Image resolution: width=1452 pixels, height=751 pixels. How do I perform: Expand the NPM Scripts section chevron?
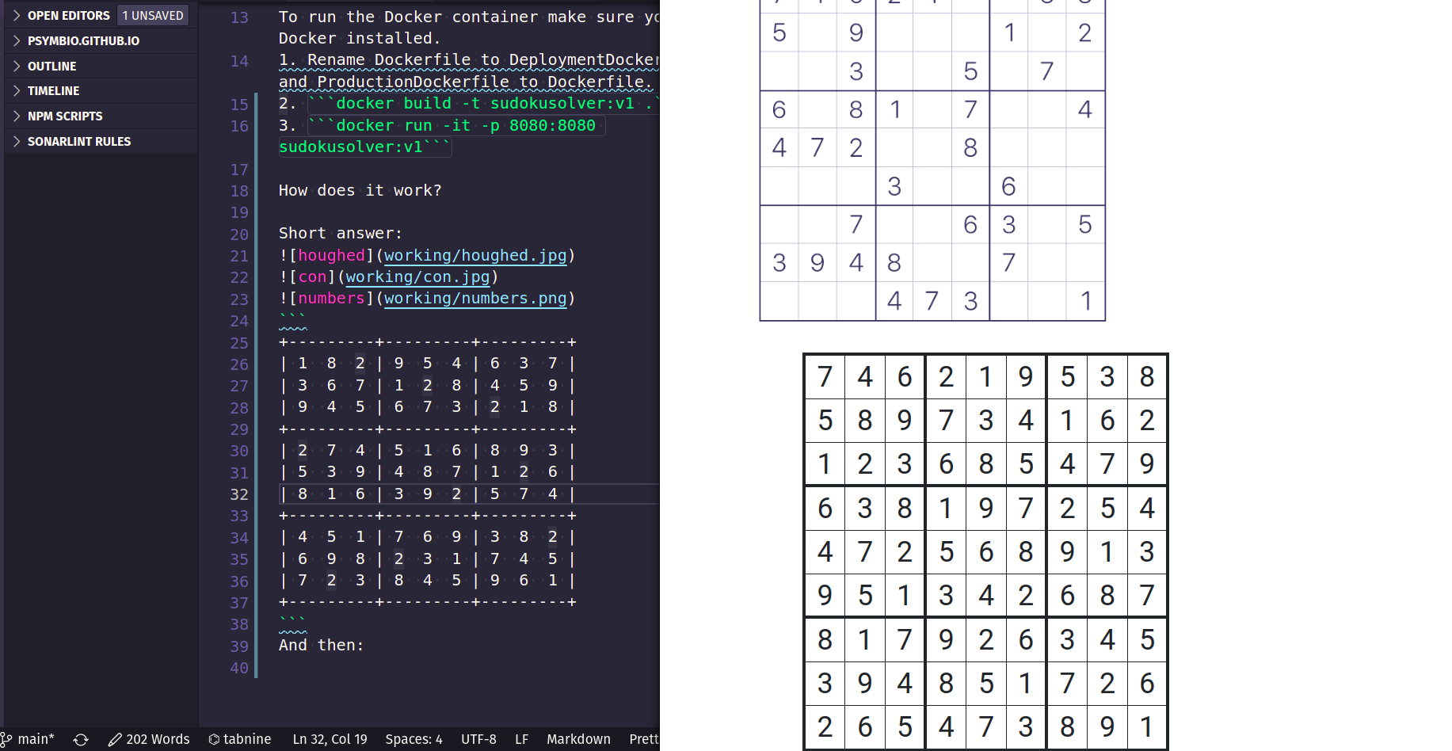(x=17, y=116)
